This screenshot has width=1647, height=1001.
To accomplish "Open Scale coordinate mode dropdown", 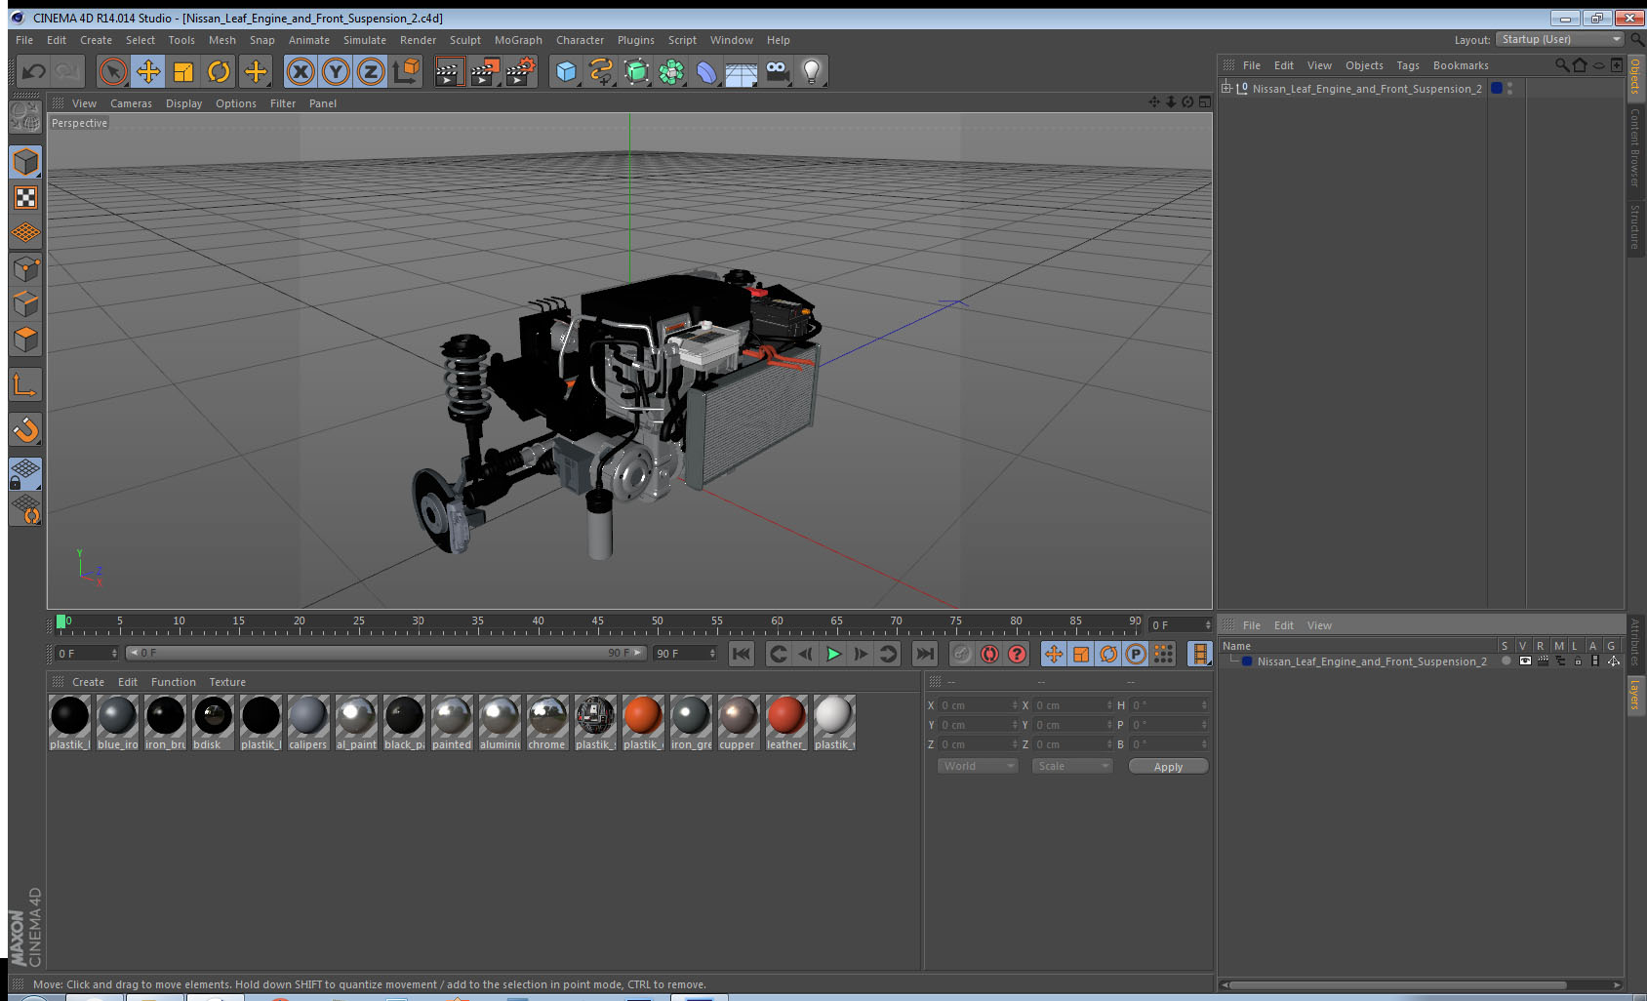I will (x=1072, y=766).
